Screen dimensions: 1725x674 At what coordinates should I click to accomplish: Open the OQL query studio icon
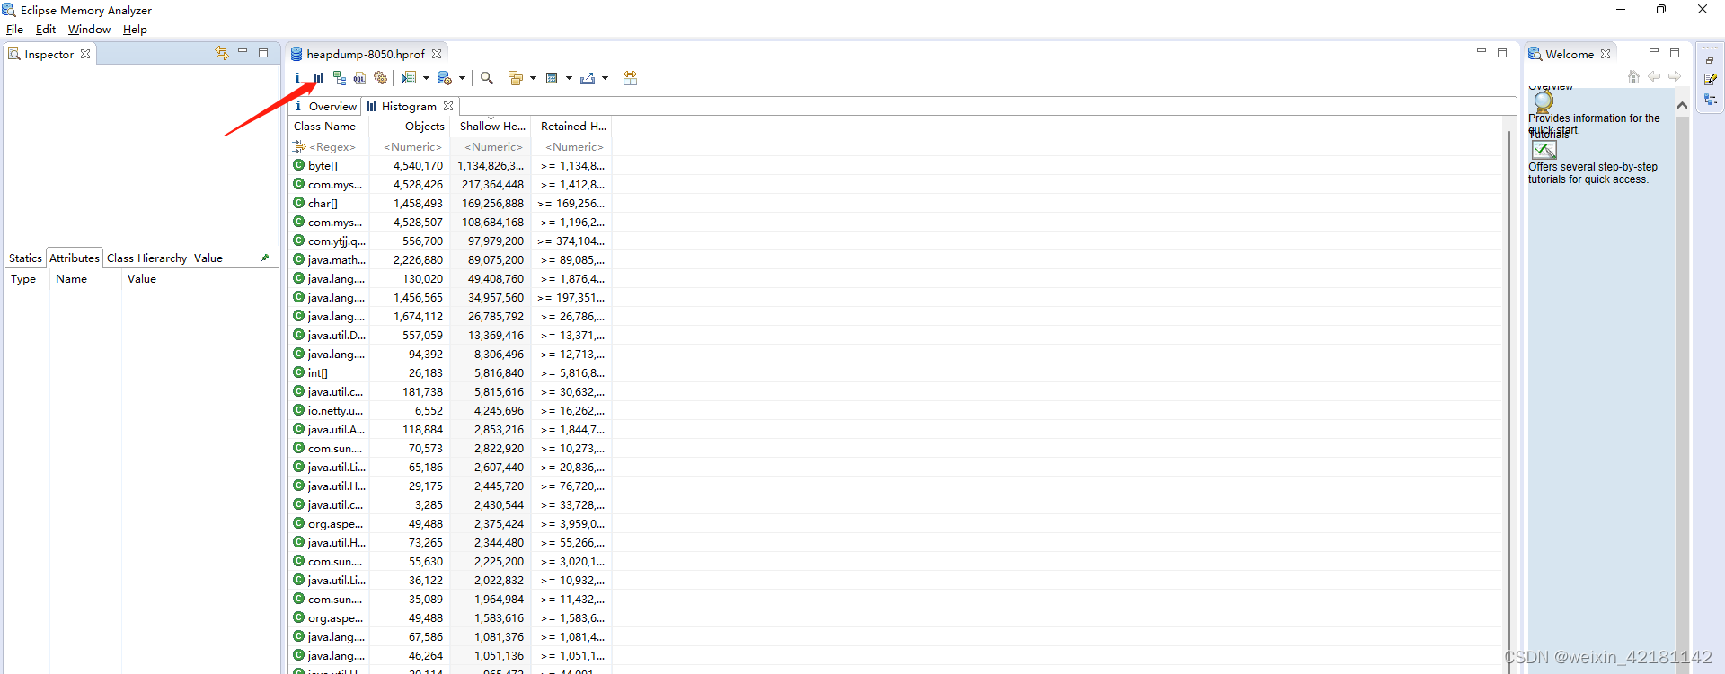(x=359, y=78)
